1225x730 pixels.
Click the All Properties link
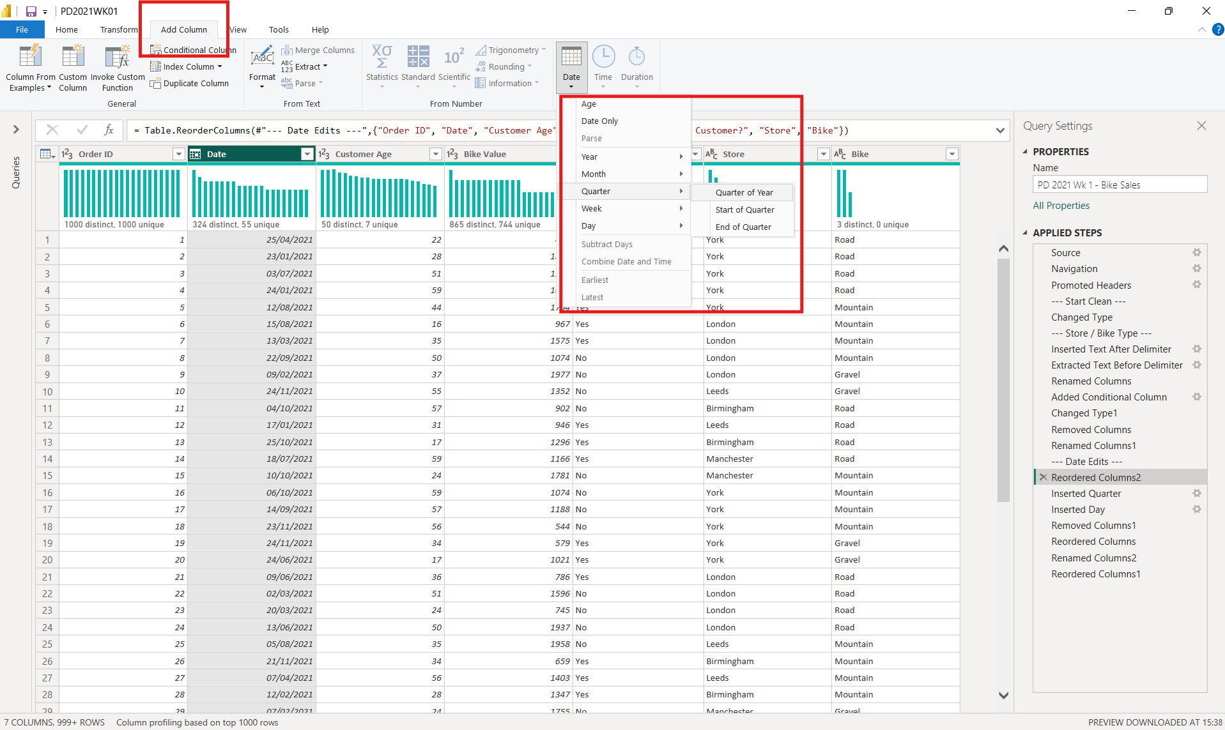pos(1061,205)
